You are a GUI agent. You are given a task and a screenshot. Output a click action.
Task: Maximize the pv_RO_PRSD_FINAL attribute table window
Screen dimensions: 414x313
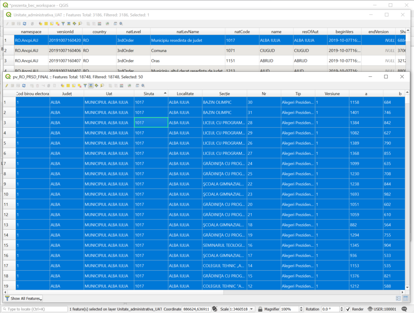pos(386,77)
